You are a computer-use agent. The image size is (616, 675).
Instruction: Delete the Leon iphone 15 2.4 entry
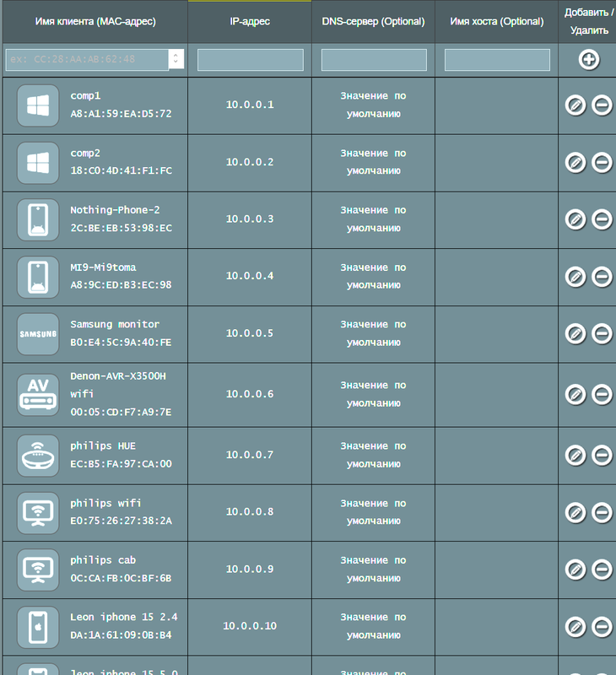(x=602, y=627)
